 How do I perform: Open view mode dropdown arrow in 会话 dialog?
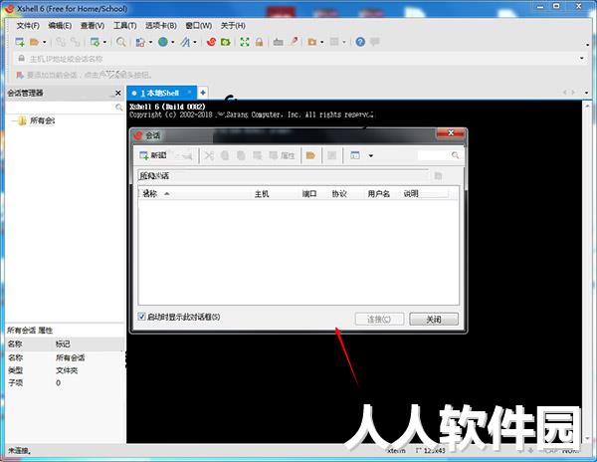(x=371, y=155)
